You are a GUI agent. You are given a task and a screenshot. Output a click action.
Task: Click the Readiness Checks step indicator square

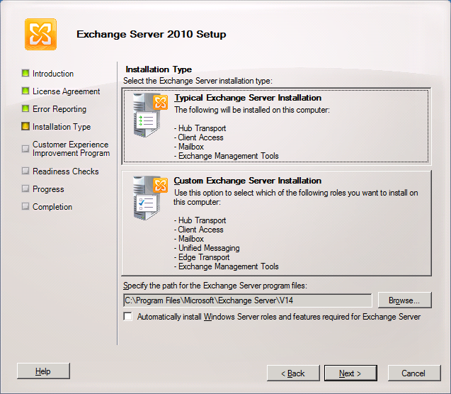pos(25,171)
